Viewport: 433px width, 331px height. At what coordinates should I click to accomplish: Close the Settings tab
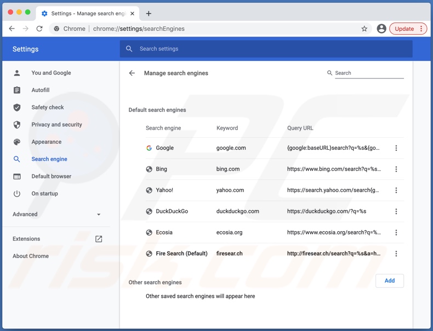coord(132,14)
